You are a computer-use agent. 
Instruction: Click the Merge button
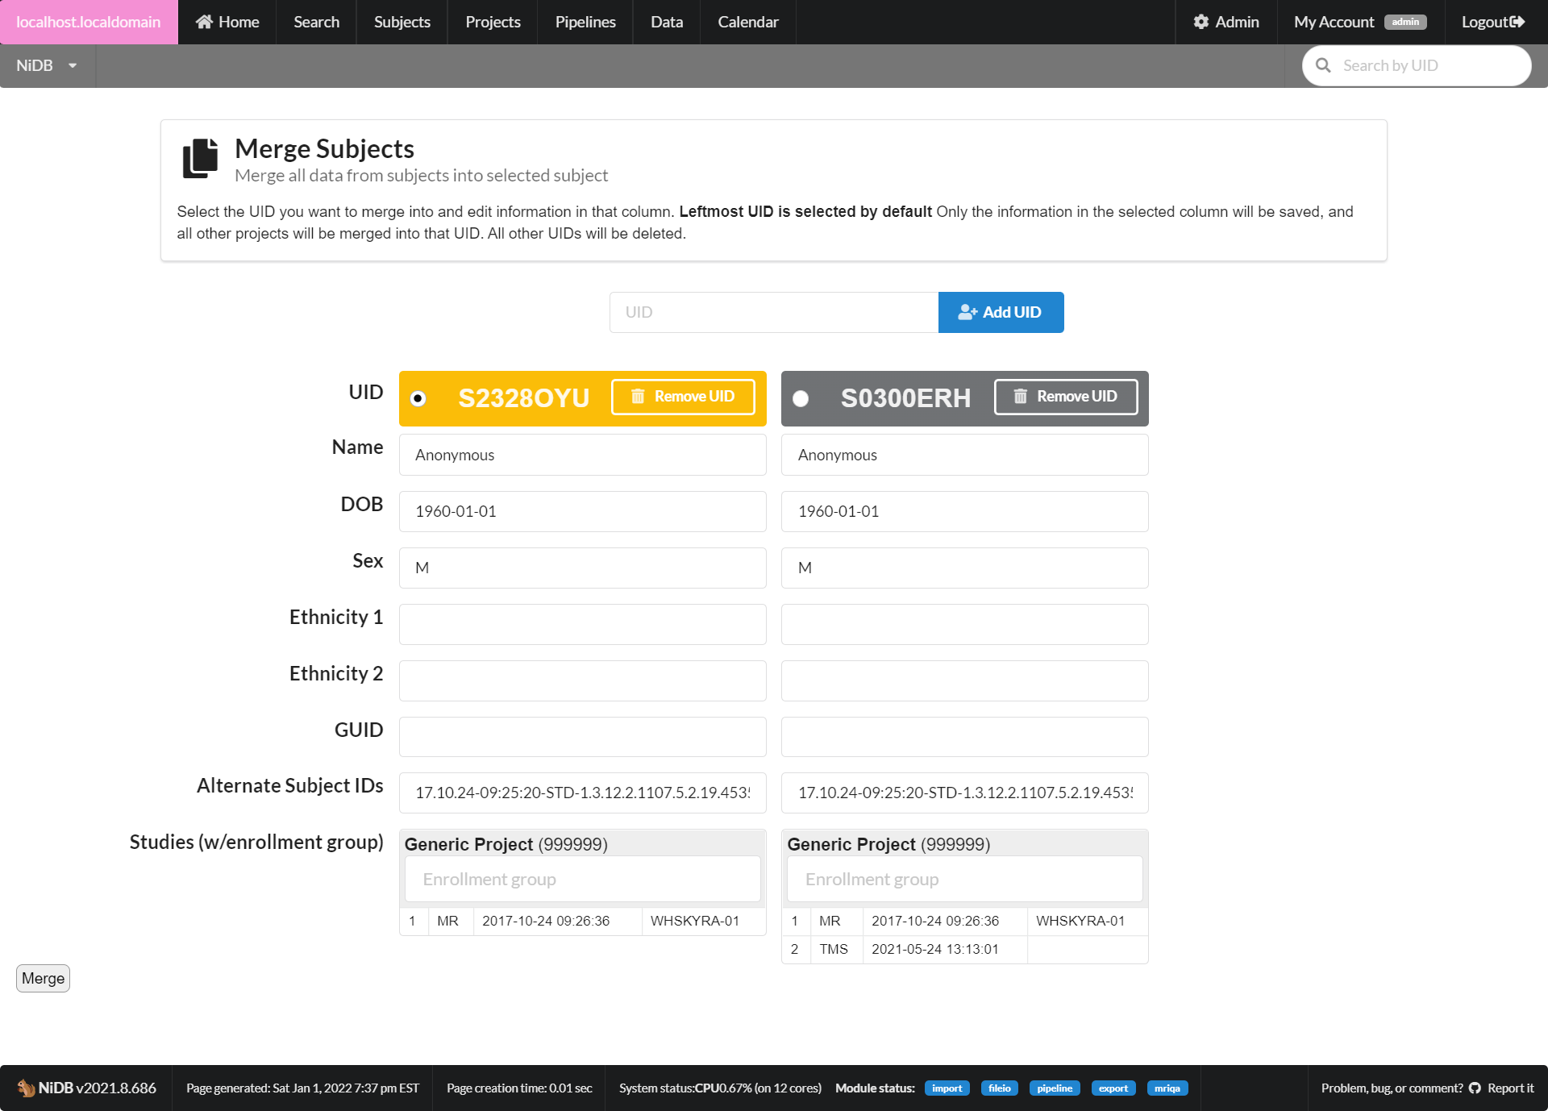43,978
